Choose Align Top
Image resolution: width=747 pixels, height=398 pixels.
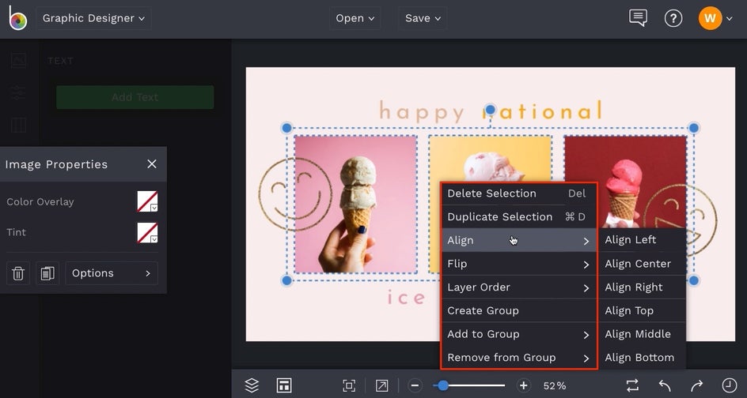[642, 310]
